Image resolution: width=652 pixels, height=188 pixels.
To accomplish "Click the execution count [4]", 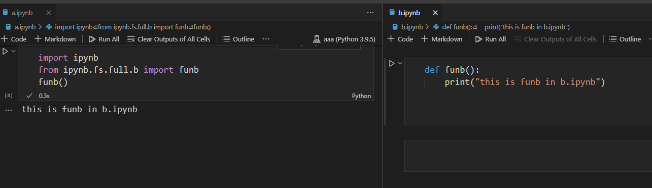I will click(8, 96).
